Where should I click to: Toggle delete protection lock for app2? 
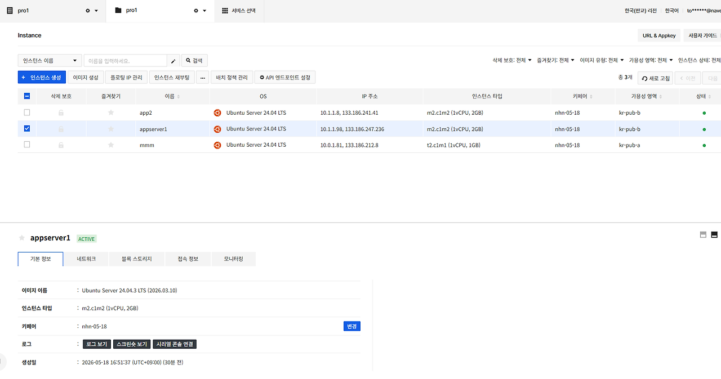coord(61,113)
